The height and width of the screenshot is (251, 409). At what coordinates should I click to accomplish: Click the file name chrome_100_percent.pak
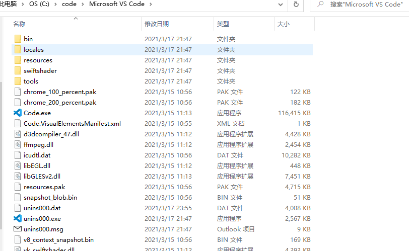(x=60, y=92)
